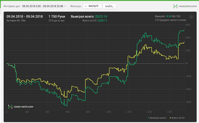The height and width of the screenshot is (123, 199).
Task: Click the 2.9 среднее число столов text
Action: coord(171,20)
